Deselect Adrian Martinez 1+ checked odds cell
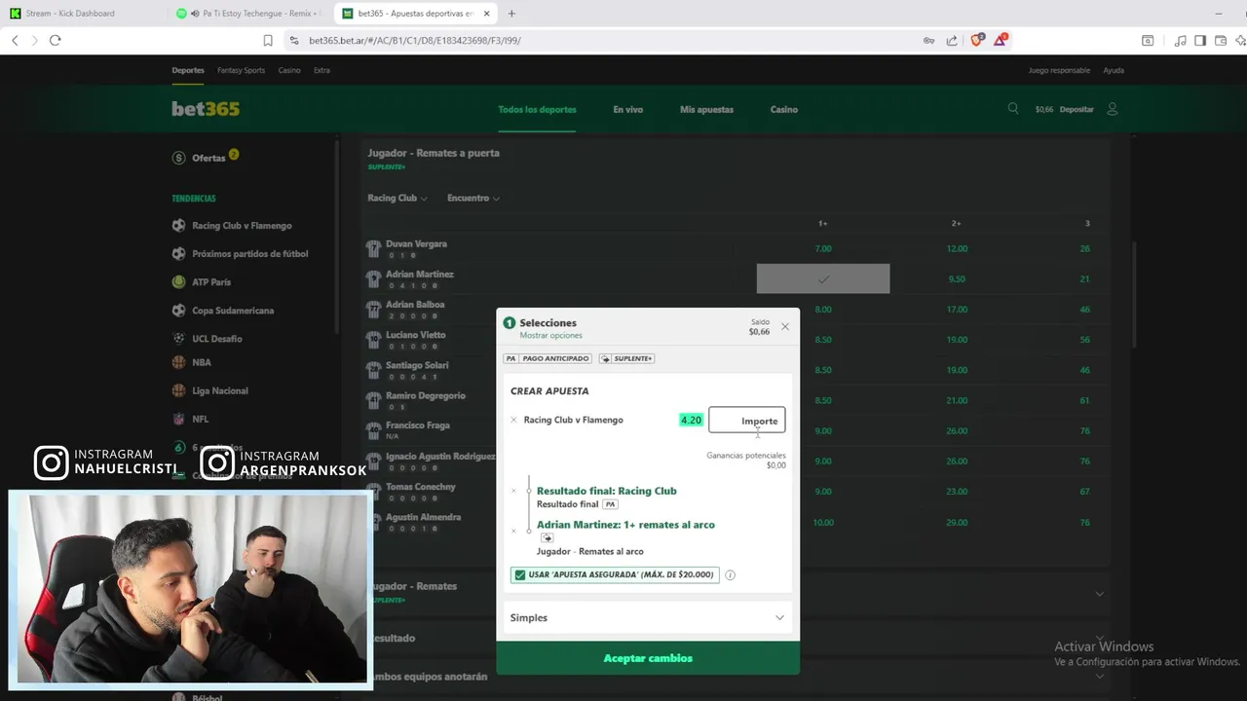Screen dimensions: 1247x701 823,278
